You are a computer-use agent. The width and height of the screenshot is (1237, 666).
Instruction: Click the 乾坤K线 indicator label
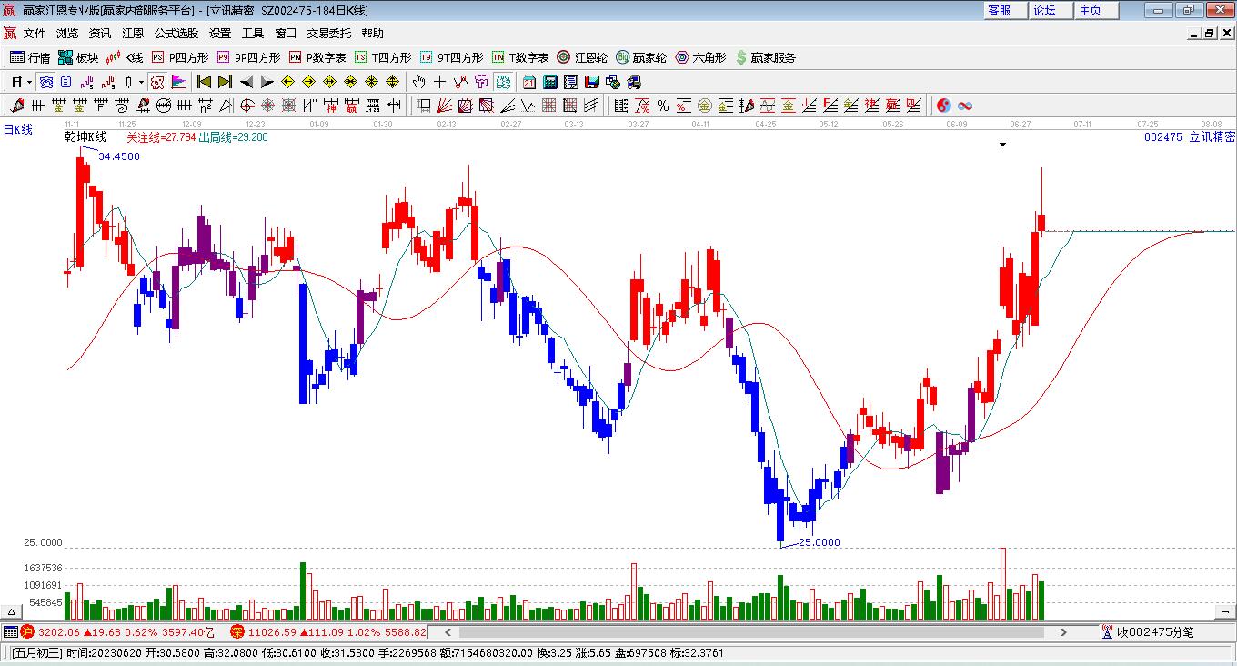[x=85, y=137]
